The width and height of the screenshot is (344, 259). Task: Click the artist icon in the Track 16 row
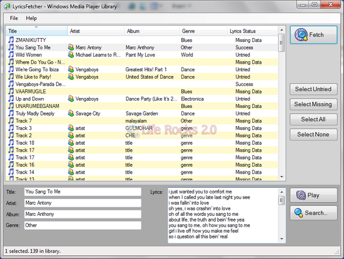pos(71,165)
